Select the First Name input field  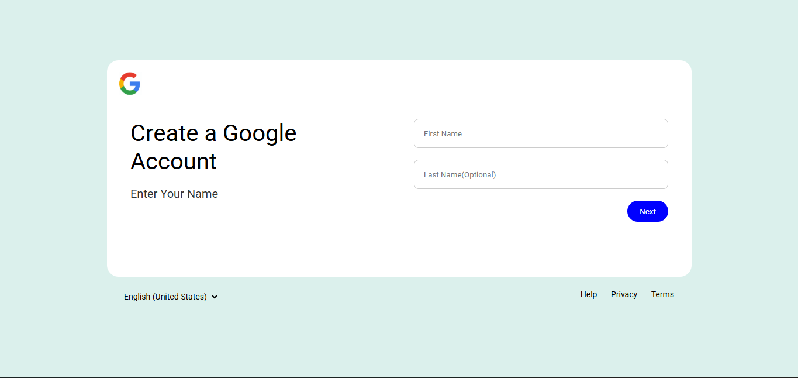point(540,133)
